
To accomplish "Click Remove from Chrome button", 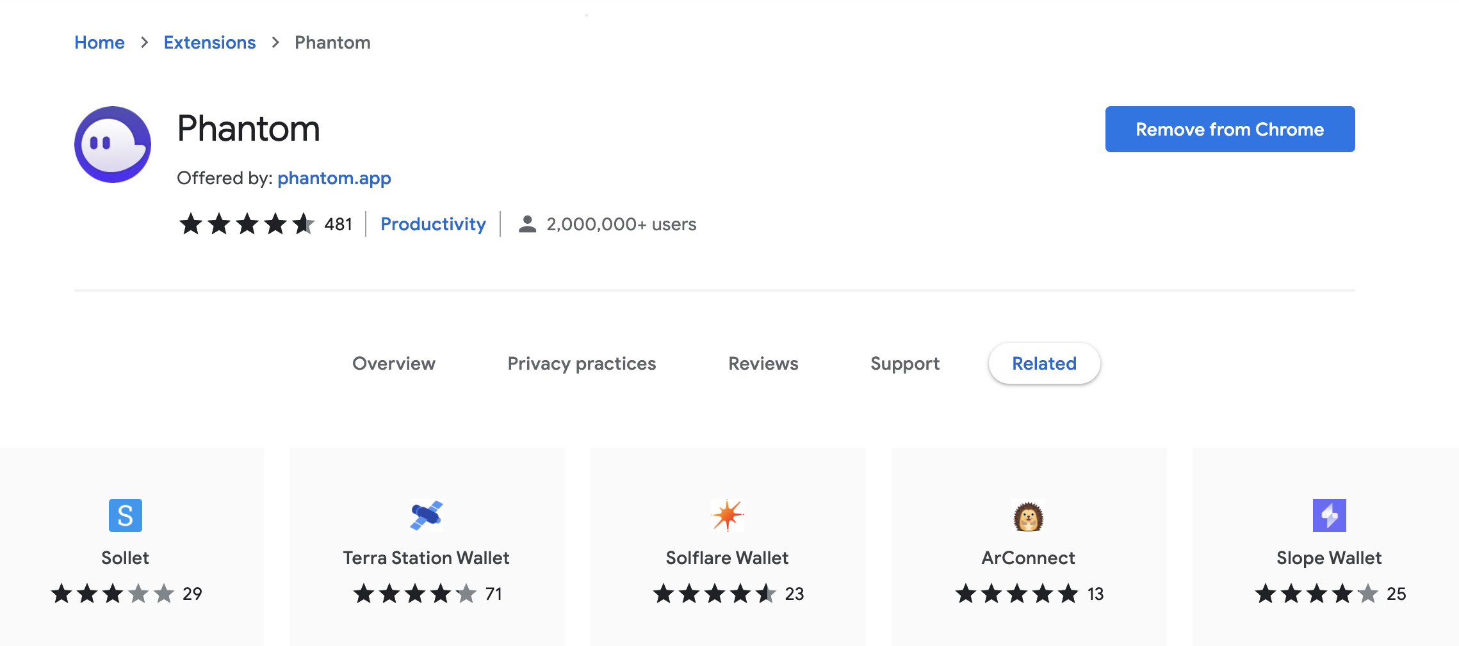I will 1230,129.
